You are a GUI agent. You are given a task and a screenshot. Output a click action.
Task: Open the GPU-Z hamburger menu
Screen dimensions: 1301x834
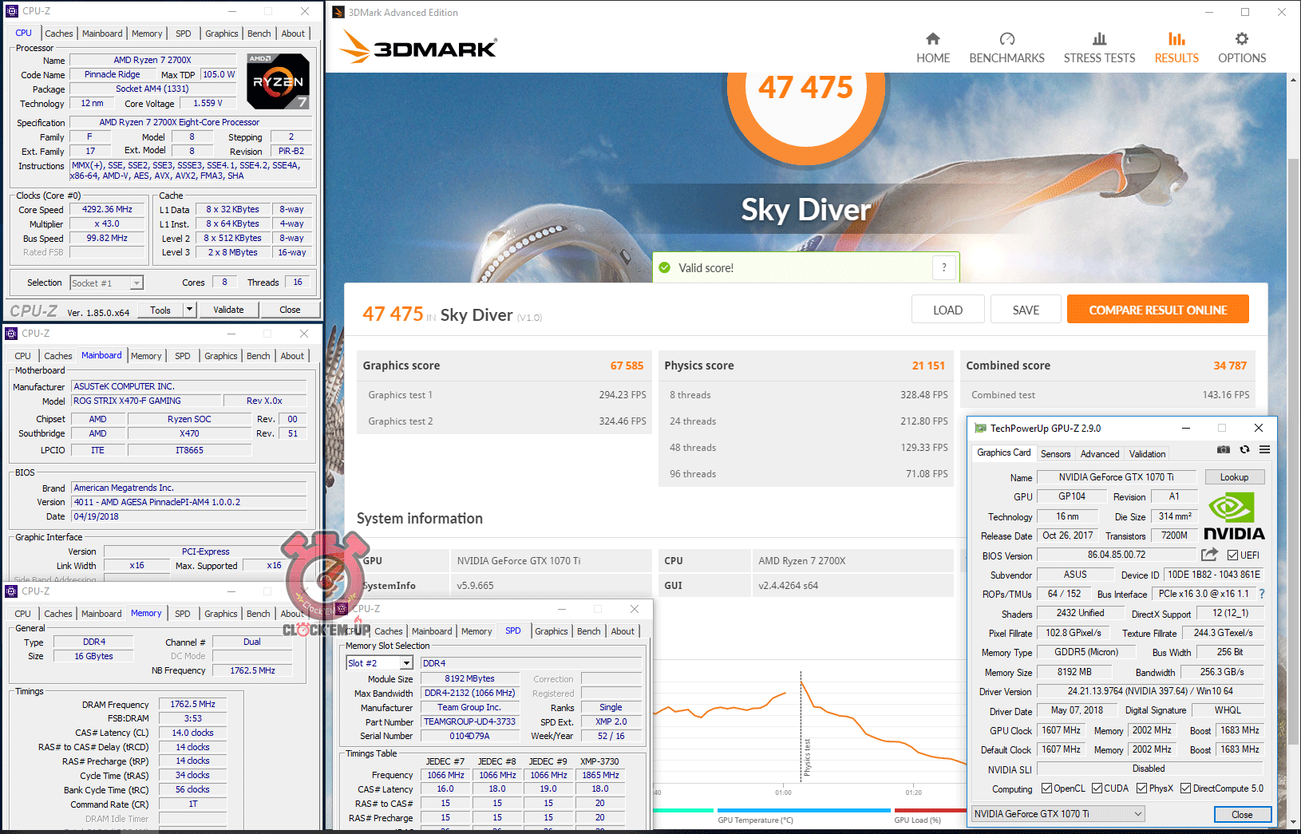(1264, 450)
